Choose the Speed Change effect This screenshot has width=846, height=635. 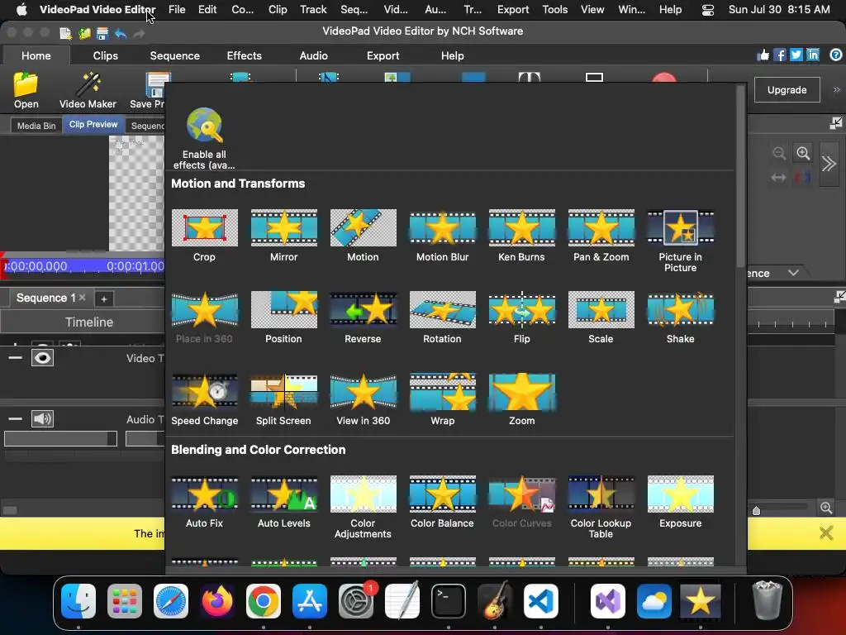coord(205,399)
